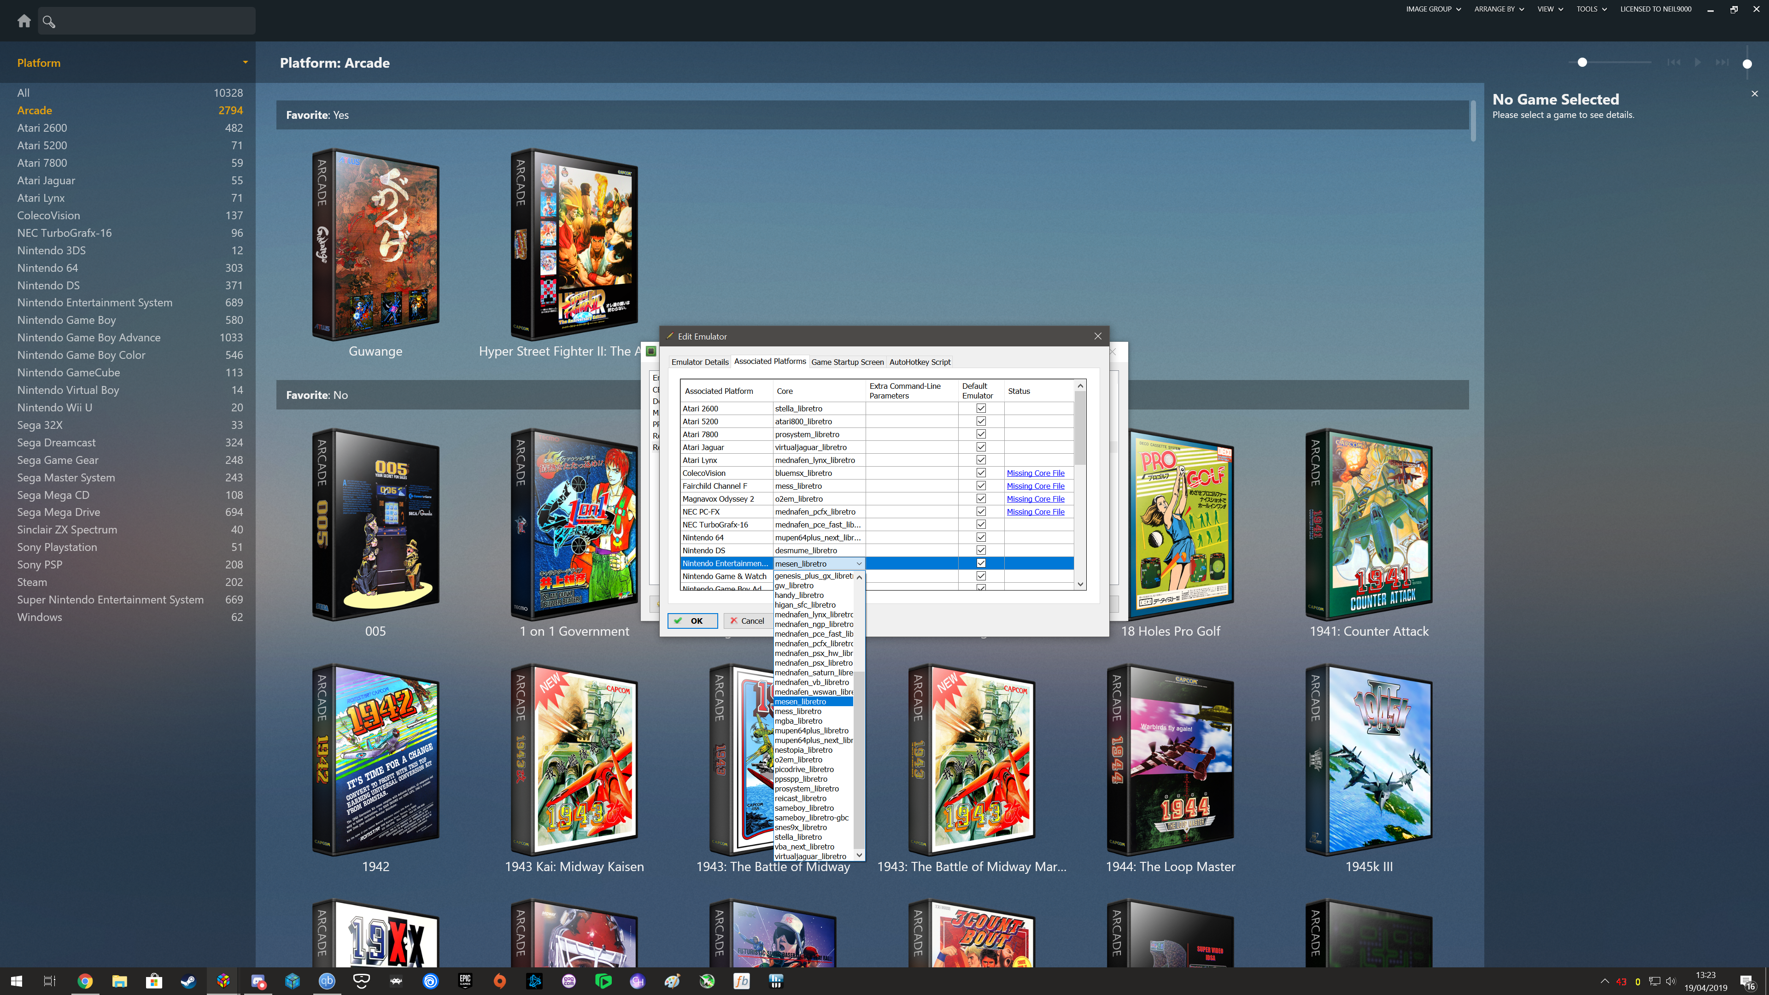This screenshot has width=1769, height=995.
Task: Open Microsoft Store from the taskbar
Action: point(154,981)
